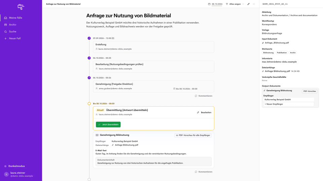323x181 pixels.
Task: Select the Bildnutzung keyword tag
Action: coord(268,53)
